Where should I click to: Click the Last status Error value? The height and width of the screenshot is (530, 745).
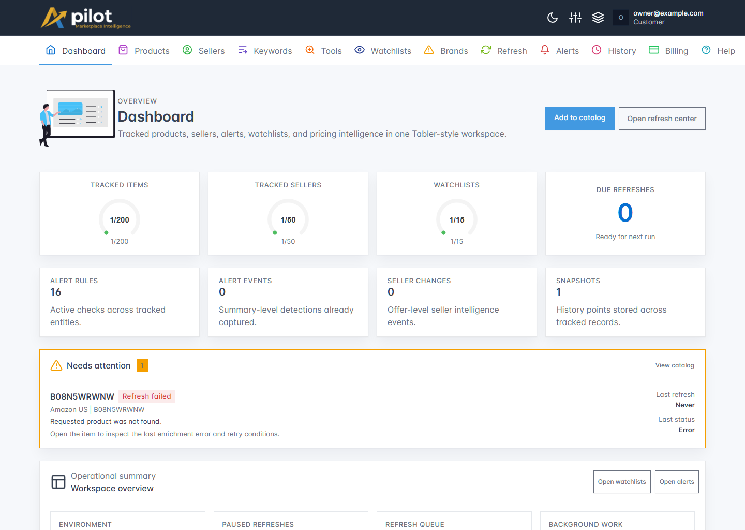click(x=687, y=430)
